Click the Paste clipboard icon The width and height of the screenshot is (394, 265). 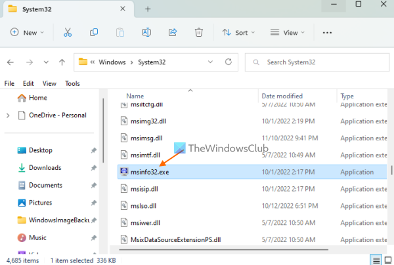[x=120, y=33]
